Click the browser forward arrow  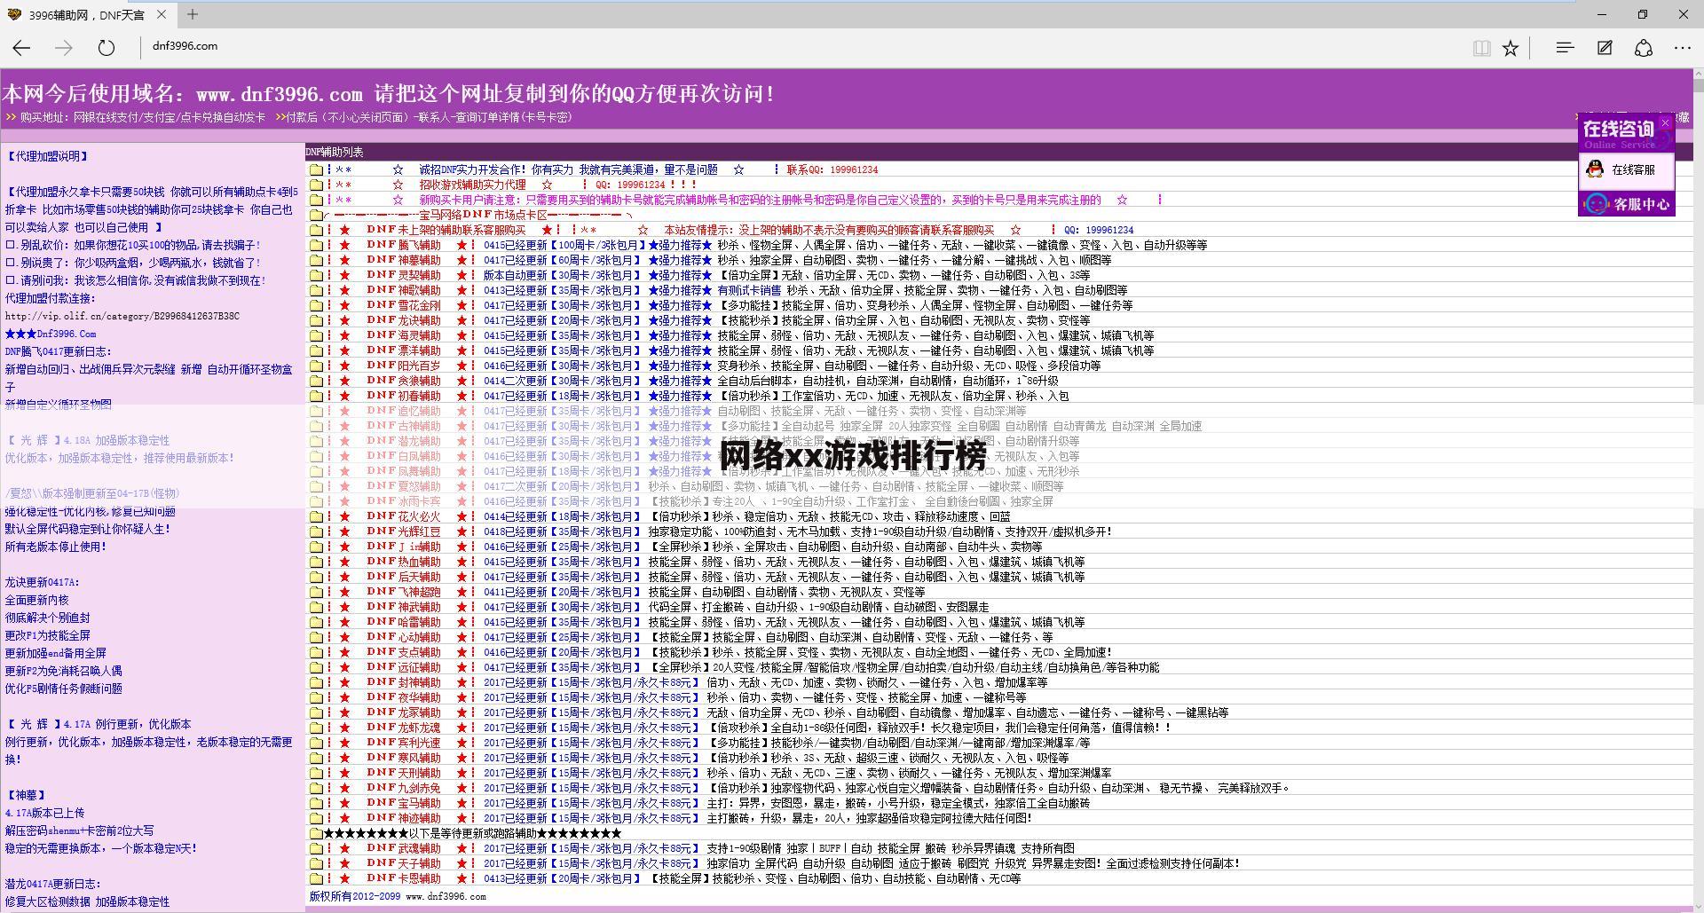63,48
